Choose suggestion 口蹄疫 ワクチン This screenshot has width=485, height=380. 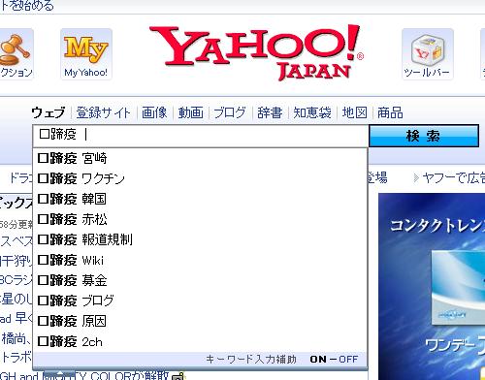[200, 178]
